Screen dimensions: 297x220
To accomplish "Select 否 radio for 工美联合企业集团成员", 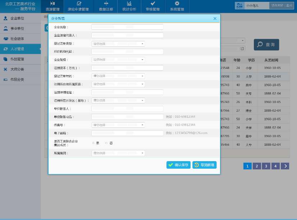I will [x=106, y=143].
